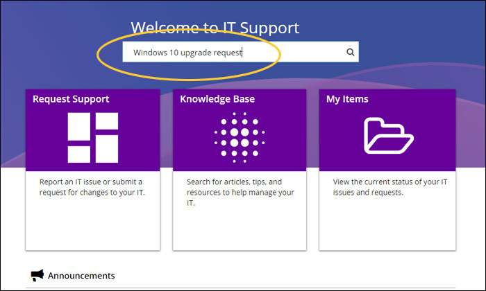Click the Announcements section heading
The image size is (486, 291).
tap(81, 276)
